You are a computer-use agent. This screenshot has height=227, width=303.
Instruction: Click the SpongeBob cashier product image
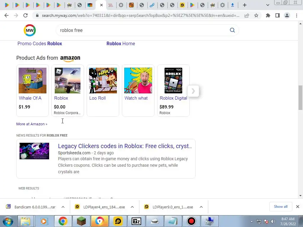click(33, 80)
